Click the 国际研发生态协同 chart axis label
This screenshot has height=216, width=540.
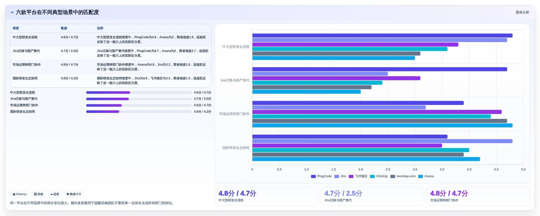[236, 148]
